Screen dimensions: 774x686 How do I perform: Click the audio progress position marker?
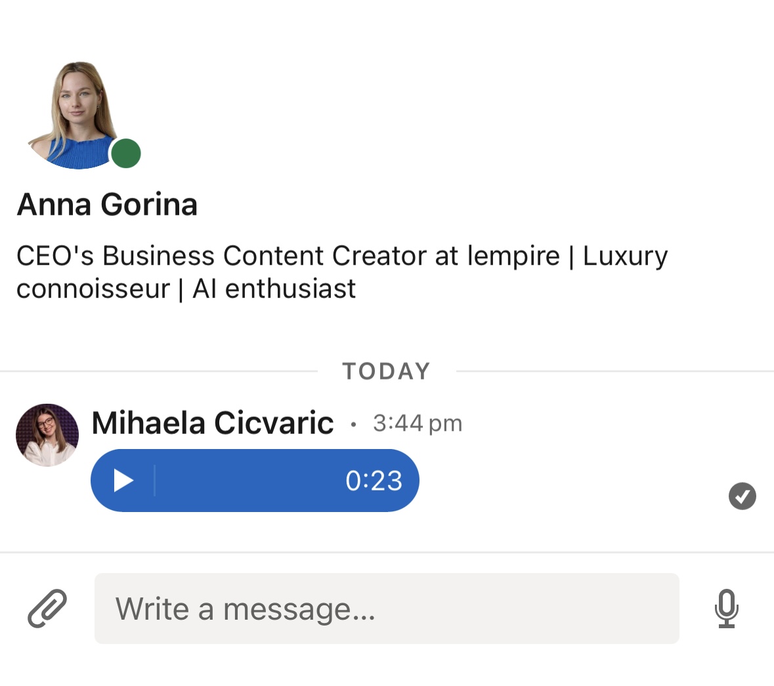[154, 480]
